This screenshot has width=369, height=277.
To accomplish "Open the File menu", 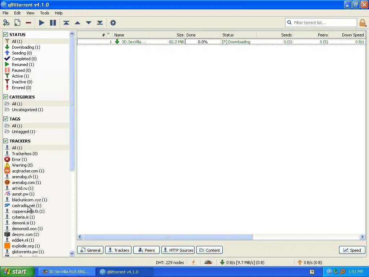I will pos(5,13).
